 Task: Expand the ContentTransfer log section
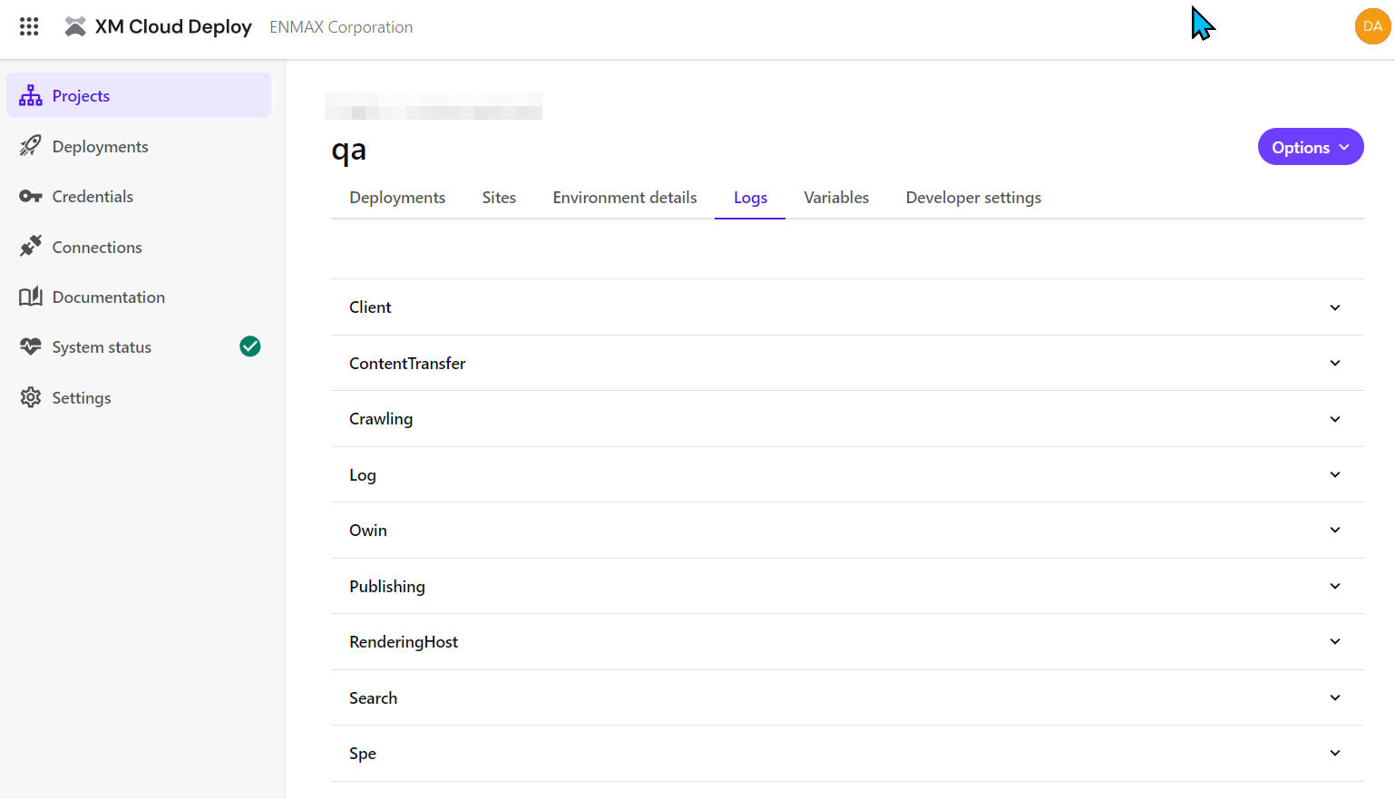pyautogui.click(x=1334, y=363)
